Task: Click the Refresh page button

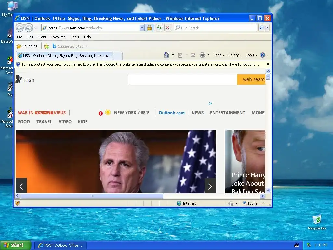Action: point(159,28)
